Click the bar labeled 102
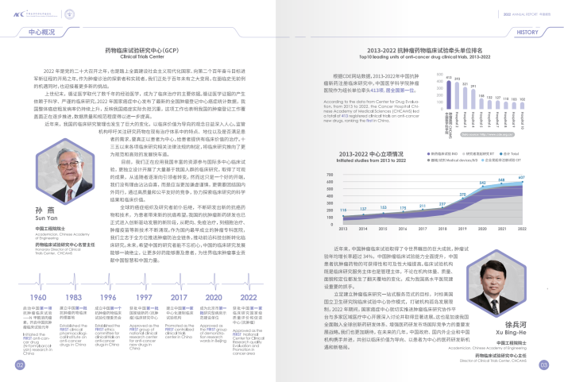Image resolution: width=564 pixels, height=382 pixels. point(522,106)
